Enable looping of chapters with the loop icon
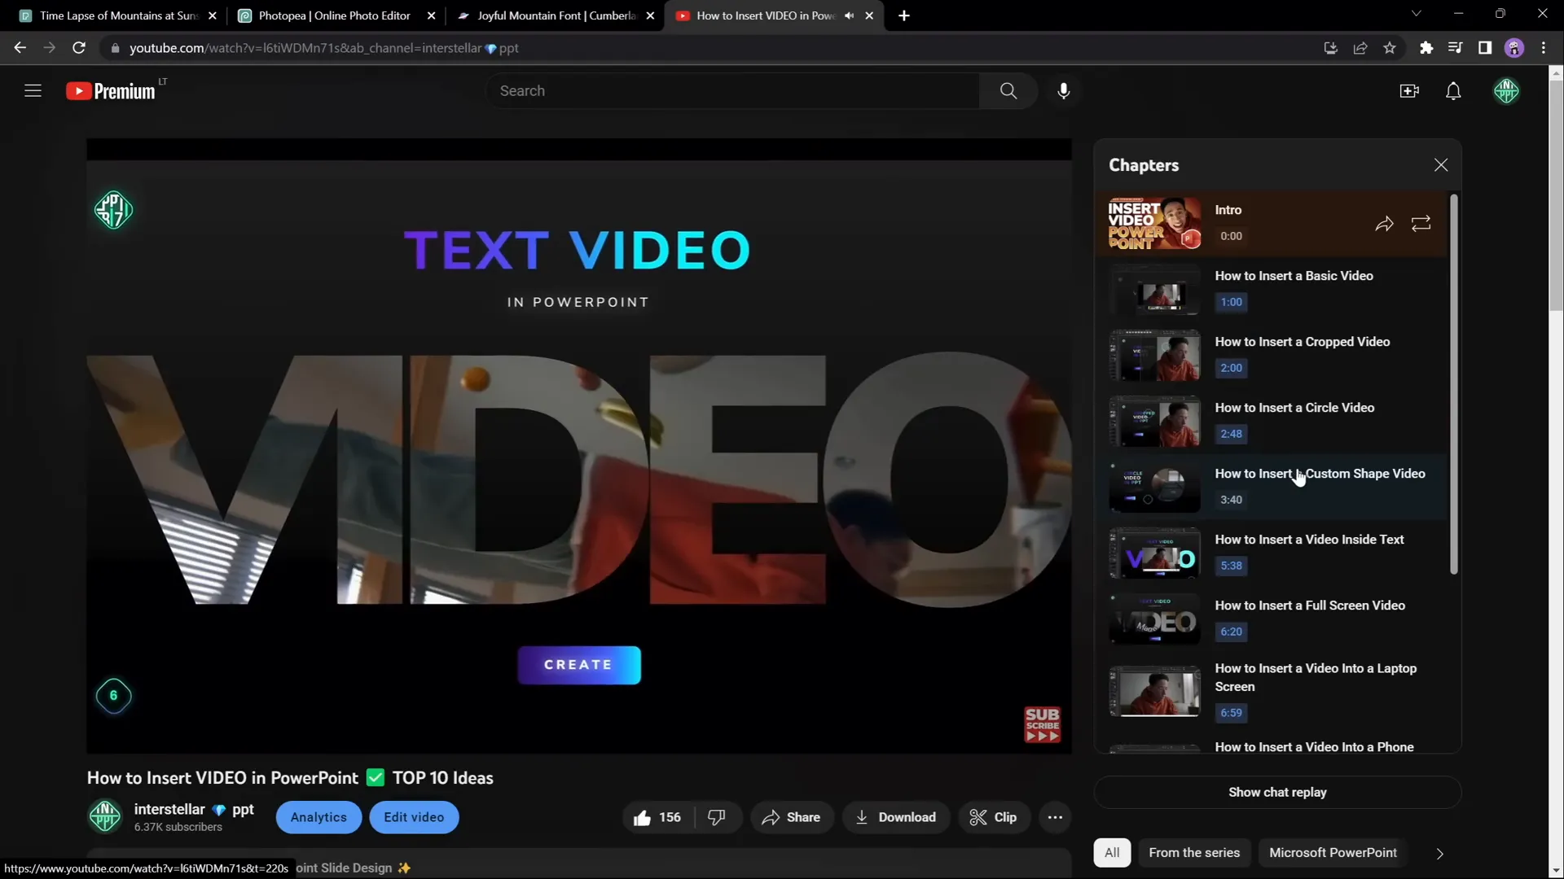Image resolution: width=1564 pixels, height=879 pixels. coord(1421,224)
